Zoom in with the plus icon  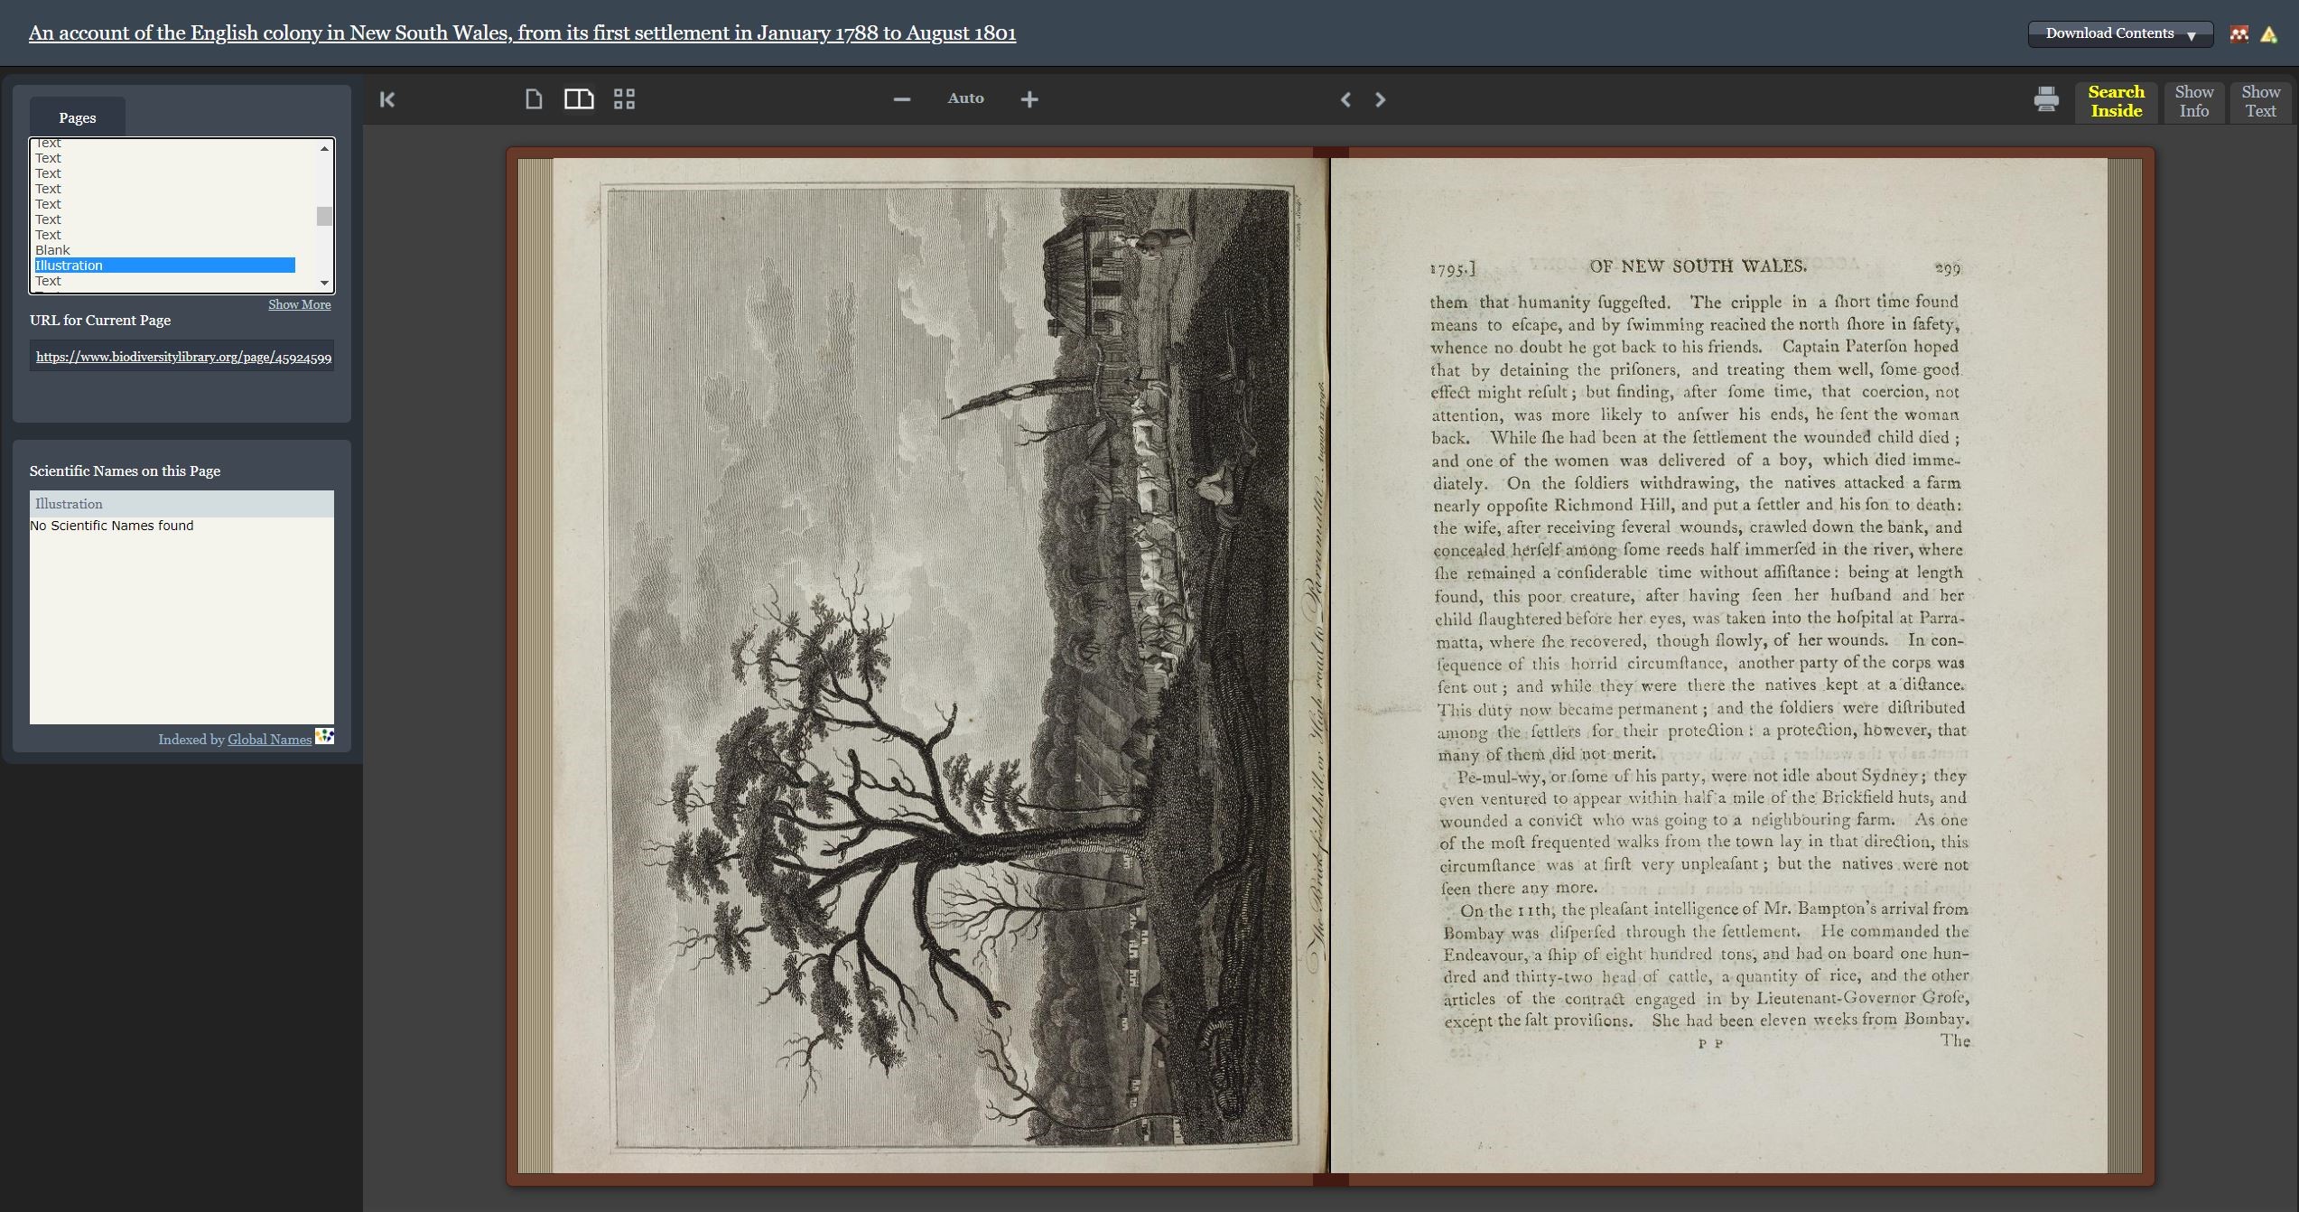[1029, 98]
